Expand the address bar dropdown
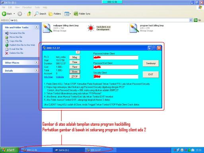 tap(190, 20)
